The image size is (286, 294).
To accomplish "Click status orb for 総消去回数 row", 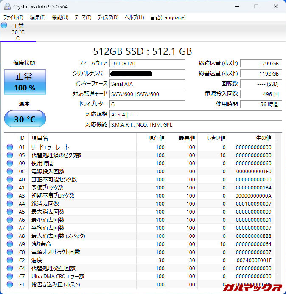I will pos(10,204).
